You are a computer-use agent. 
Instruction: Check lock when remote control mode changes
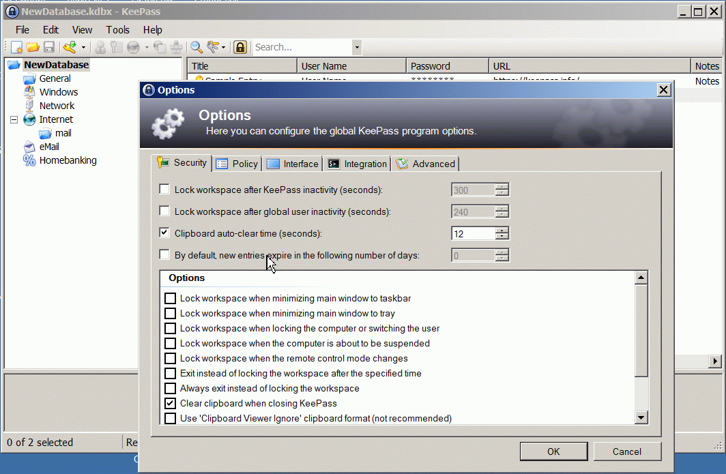point(171,358)
